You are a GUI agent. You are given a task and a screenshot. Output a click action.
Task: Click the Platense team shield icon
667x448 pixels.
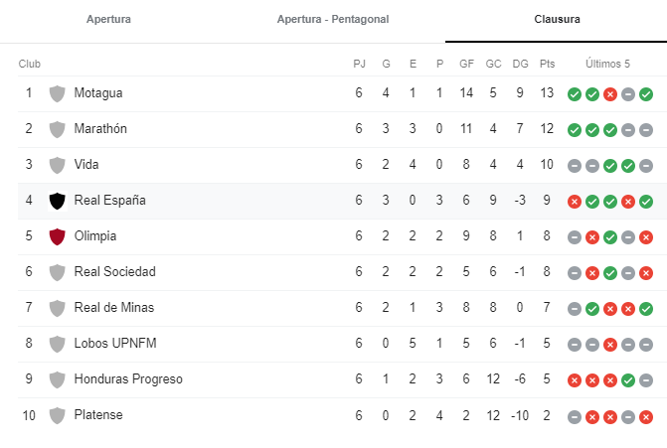coord(57,415)
